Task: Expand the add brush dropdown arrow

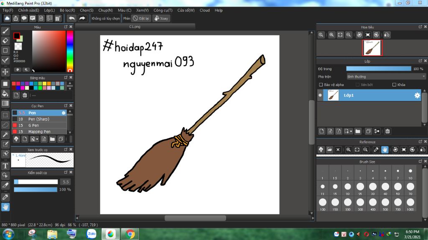Action: [37, 139]
